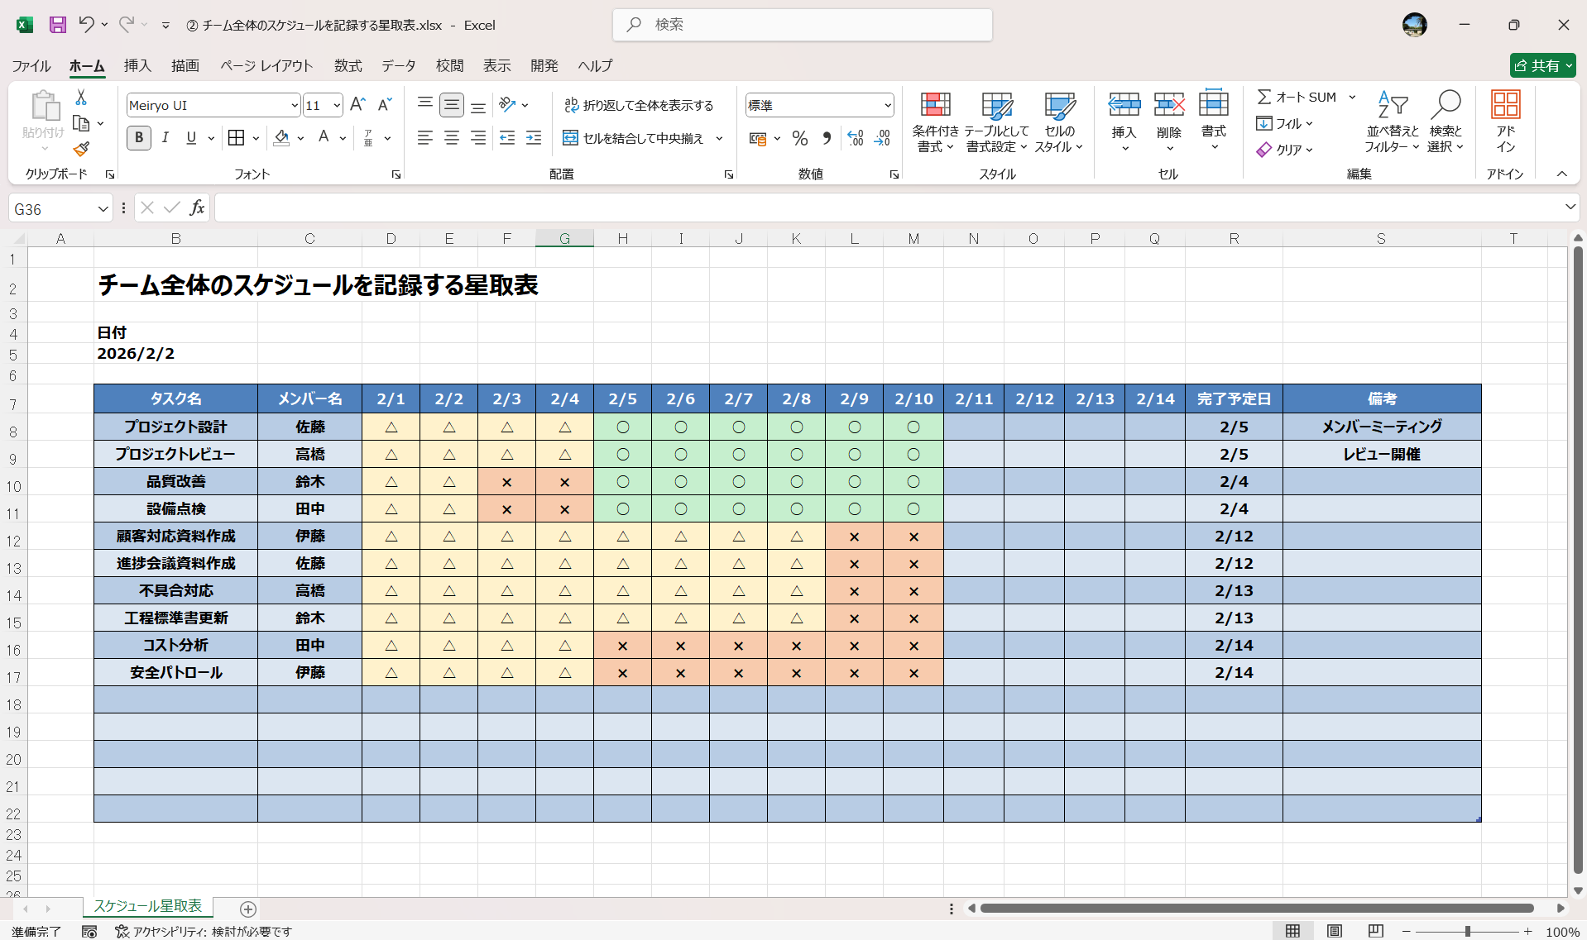The height and width of the screenshot is (940, 1587).
Task: Apply percent style to selection
Action: point(799,139)
